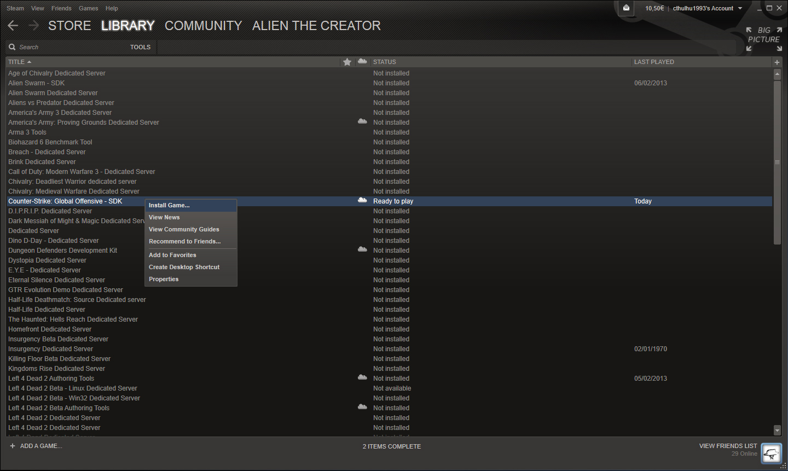The width and height of the screenshot is (788, 471).
Task: Sort by the cloud column header icon
Action: [x=362, y=61]
